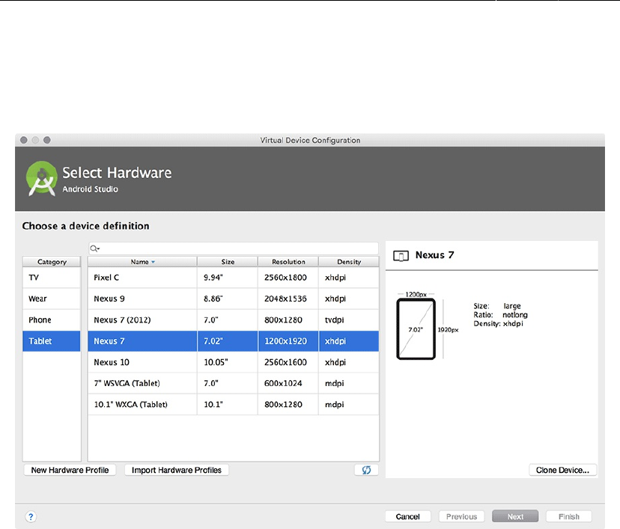Select the Pixel C device row
This screenshot has height=529, width=620.
(x=234, y=278)
